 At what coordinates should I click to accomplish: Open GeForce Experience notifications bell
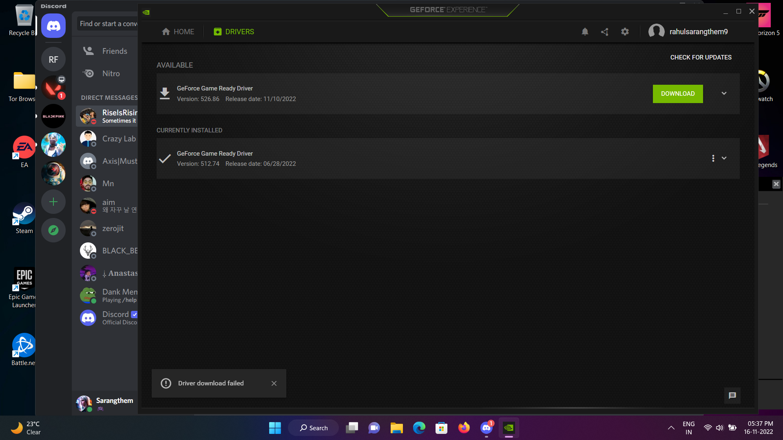pyautogui.click(x=585, y=31)
